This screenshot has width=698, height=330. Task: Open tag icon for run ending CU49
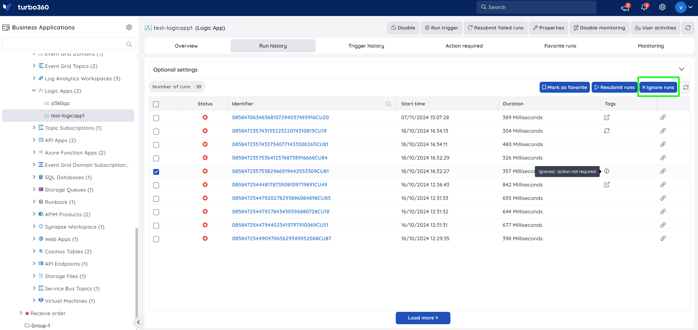coord(607,185)
